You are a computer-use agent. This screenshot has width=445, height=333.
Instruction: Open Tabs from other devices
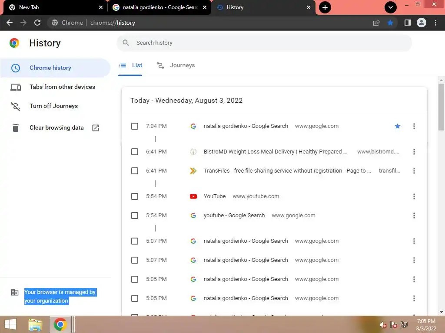click(x=55, y=87)
